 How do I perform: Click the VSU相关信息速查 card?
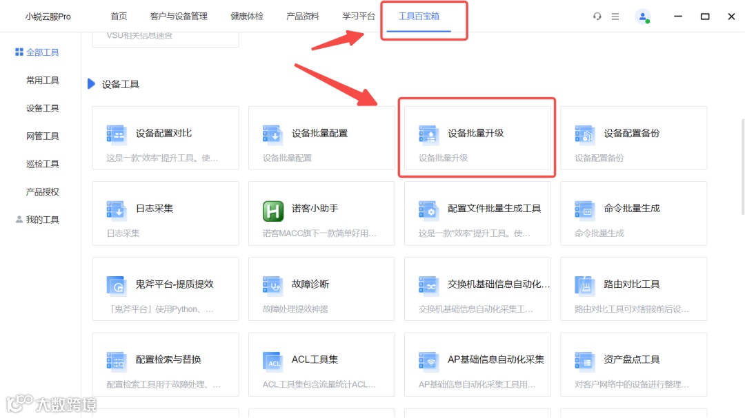coord(166,39)
